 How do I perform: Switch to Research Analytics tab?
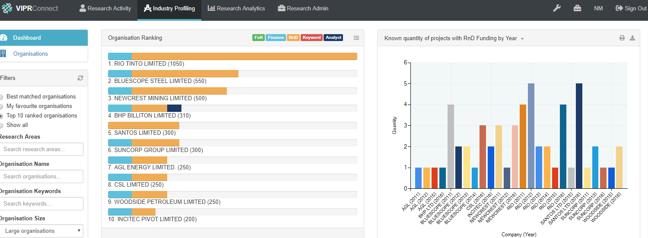236,9
